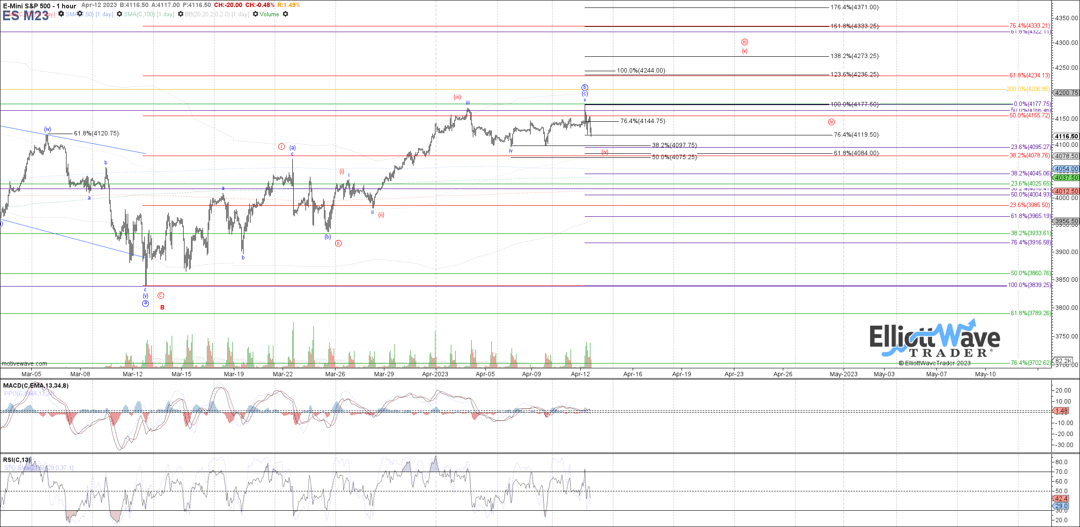
Task: Click the MACD(C,EMA,13,34,8) panel label
Action: click(36, 385)
